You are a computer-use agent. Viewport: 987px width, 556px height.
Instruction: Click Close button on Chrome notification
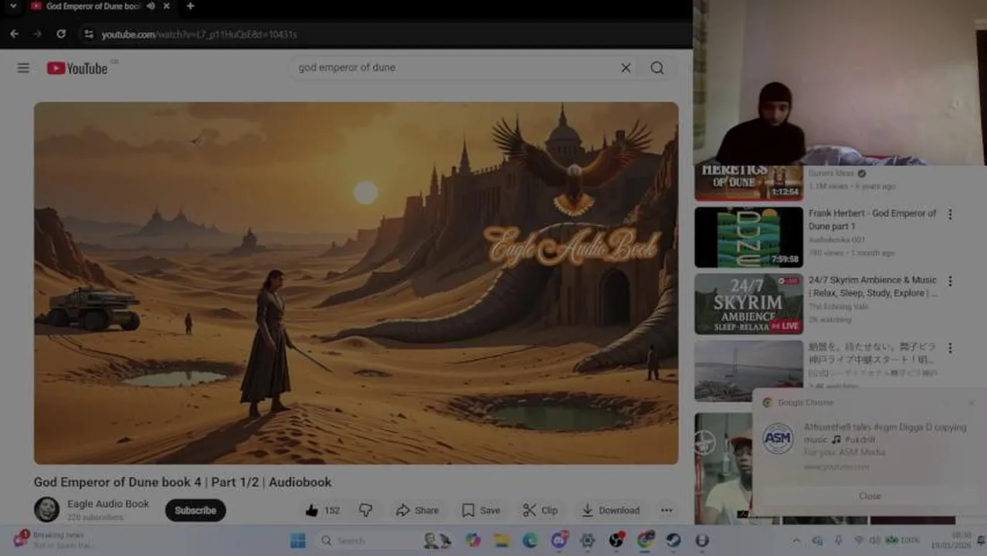click(870, 496)
